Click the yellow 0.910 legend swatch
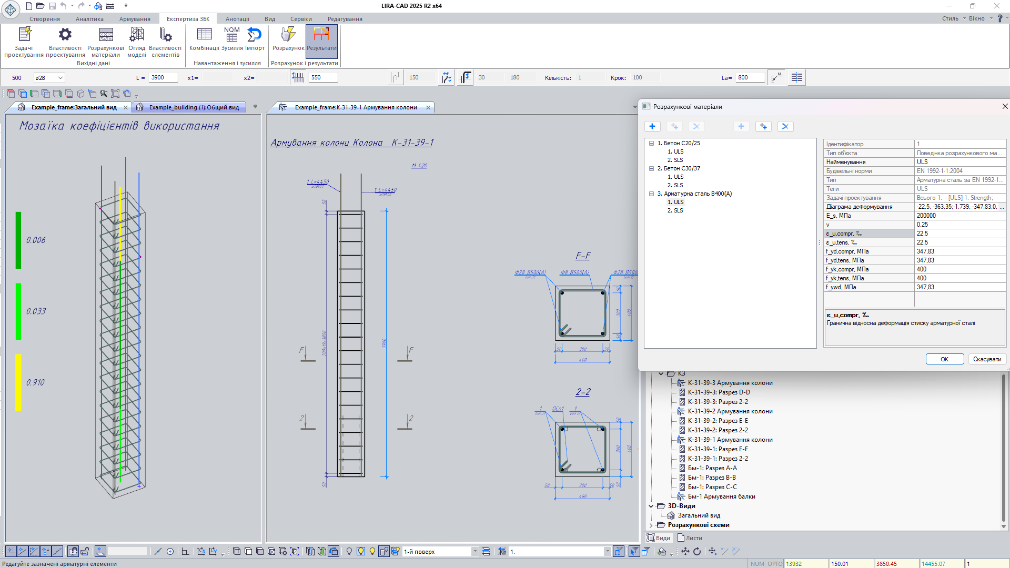The image size is (1010, 568). 18,382
